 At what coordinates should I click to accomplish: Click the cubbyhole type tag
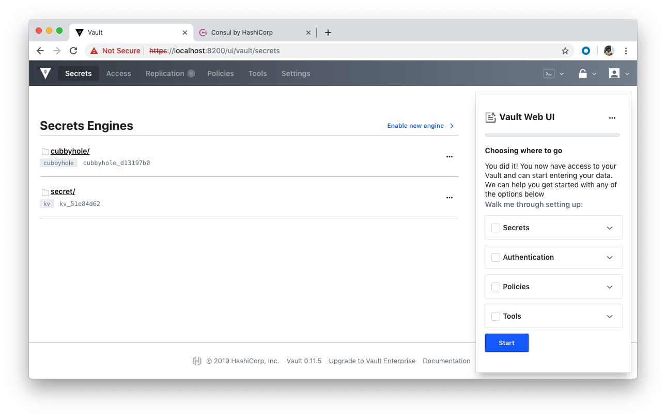(x=58, y=163)
